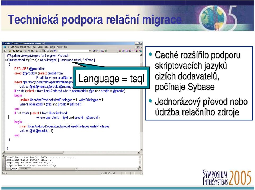Close the output pane with its X button

point(3,156)
